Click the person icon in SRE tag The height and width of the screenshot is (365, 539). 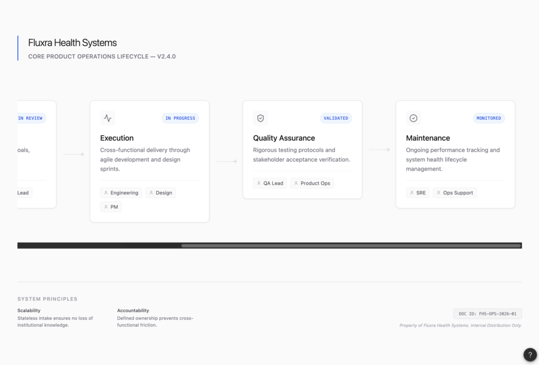point(412,193)
